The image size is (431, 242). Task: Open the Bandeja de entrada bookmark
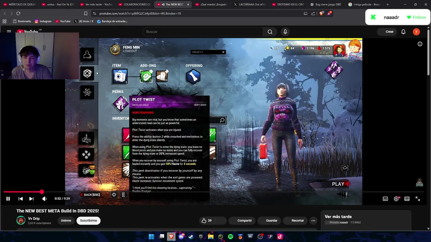tap(112, 21)
